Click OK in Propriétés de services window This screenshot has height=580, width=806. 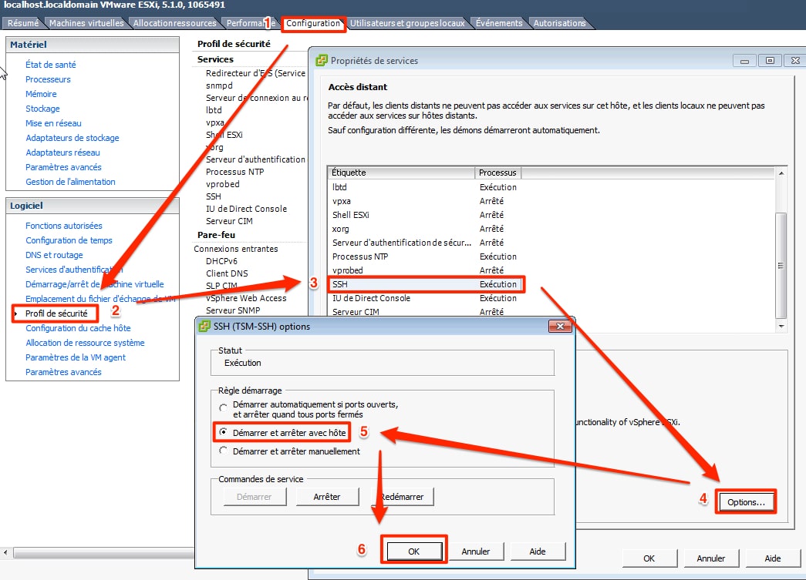pos(649,558)
